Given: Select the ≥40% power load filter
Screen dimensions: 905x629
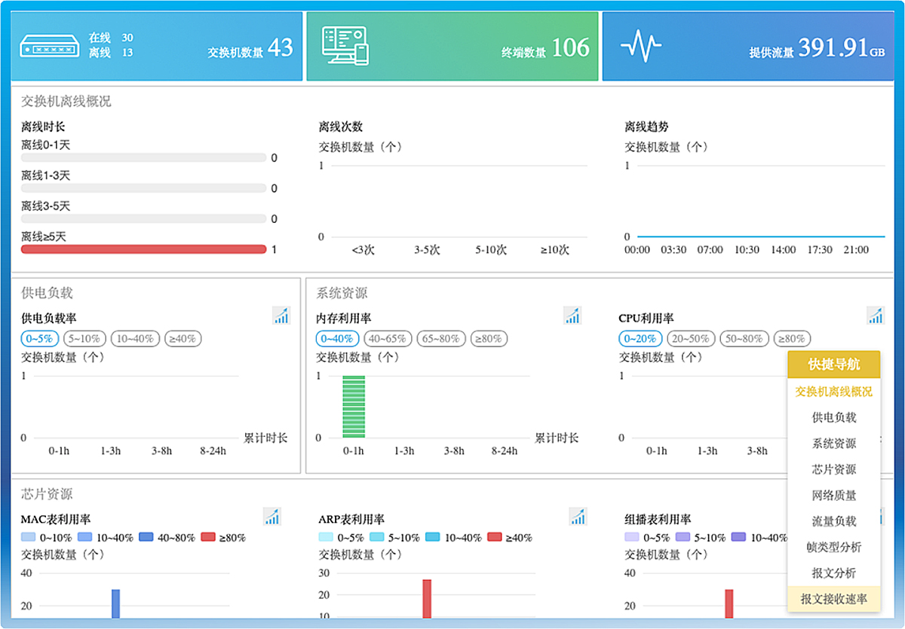Looking at the screenshot, I should [182, 339].
